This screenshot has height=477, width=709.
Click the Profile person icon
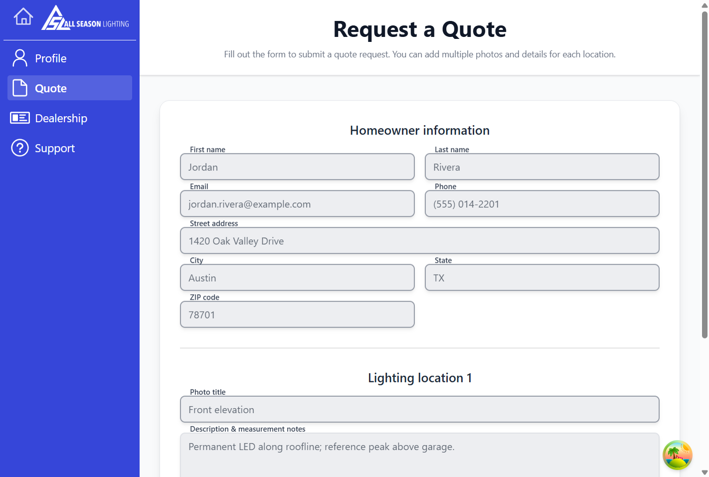click(x=20, y=58)
